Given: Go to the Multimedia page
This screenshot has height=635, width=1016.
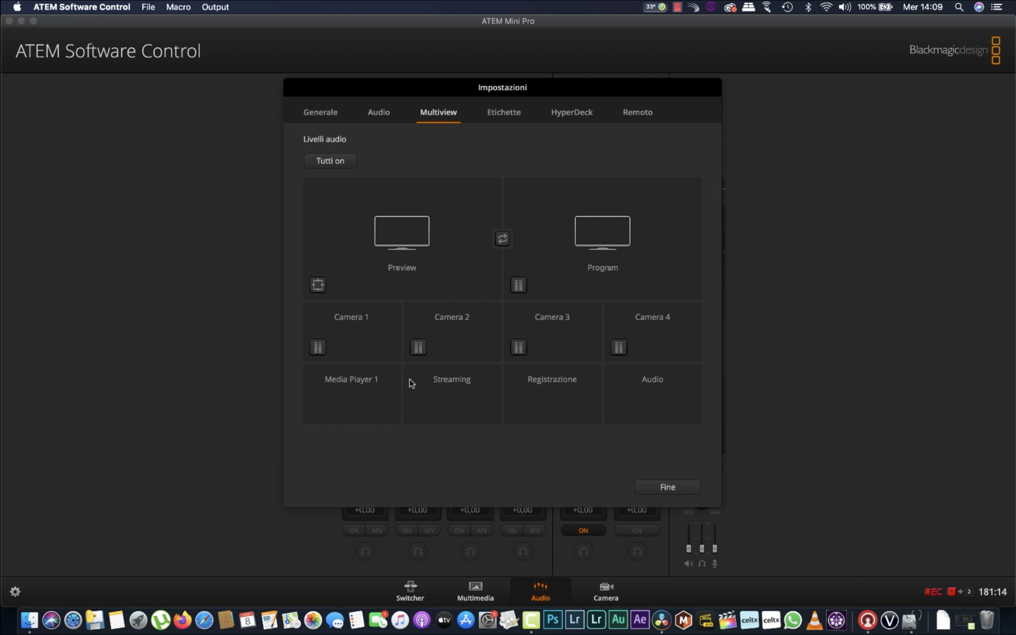Looking at the screenshot, I should pos(475,591).
